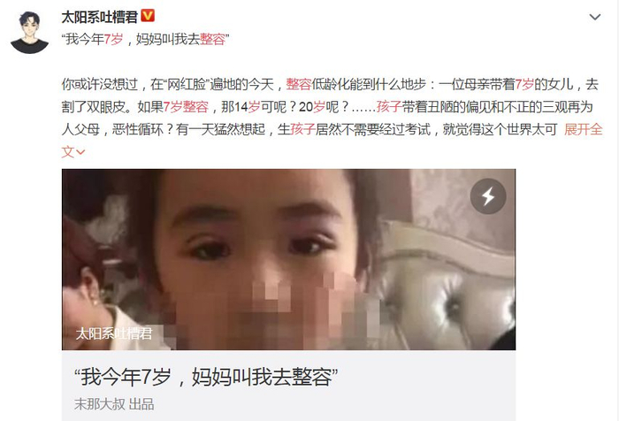Expand full post via 展开全文 link
The image size is (619, 421).
[583, 129]
